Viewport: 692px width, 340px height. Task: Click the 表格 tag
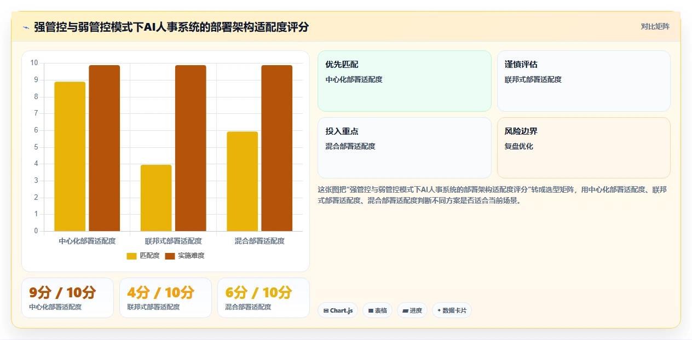tap(377, 310)
